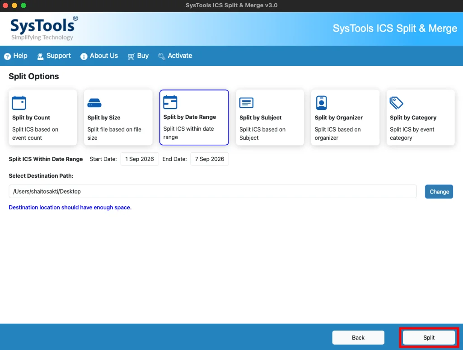Click the Split by Organizer badge icon
Image resolution: width=463 pixels, height=350 pixels.
pos(321,103)
